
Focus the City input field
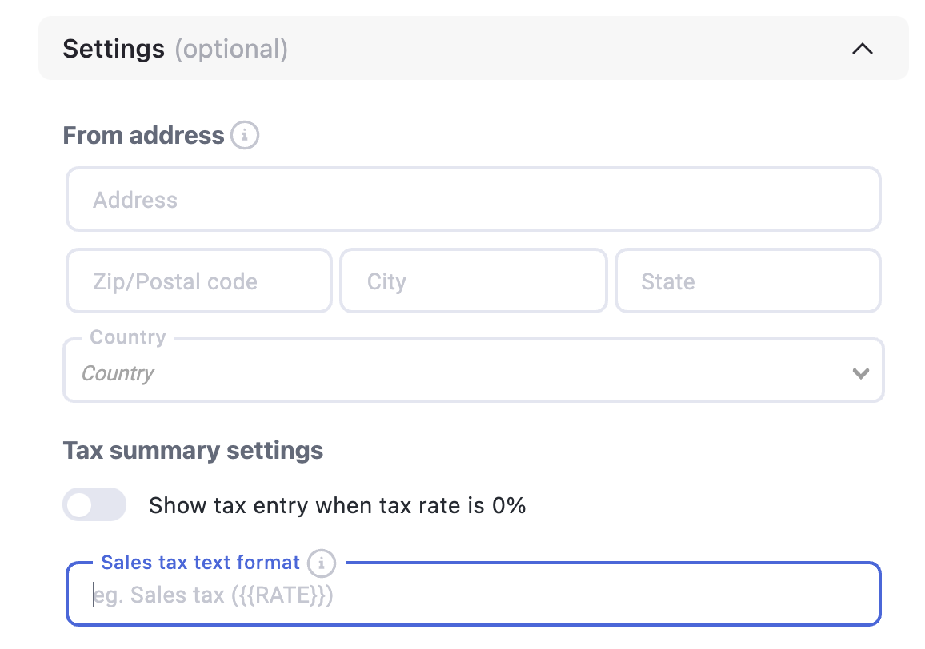point(473,281)
